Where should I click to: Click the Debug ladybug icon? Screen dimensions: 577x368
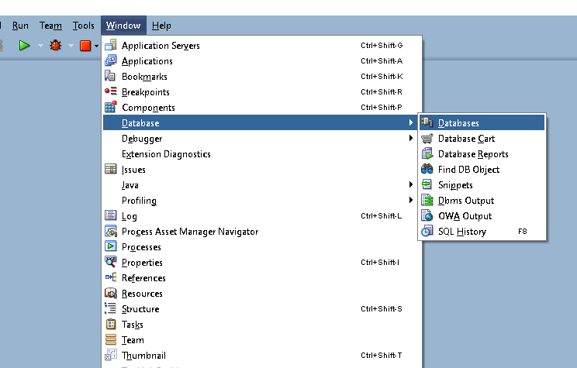[x=55, y=46]
